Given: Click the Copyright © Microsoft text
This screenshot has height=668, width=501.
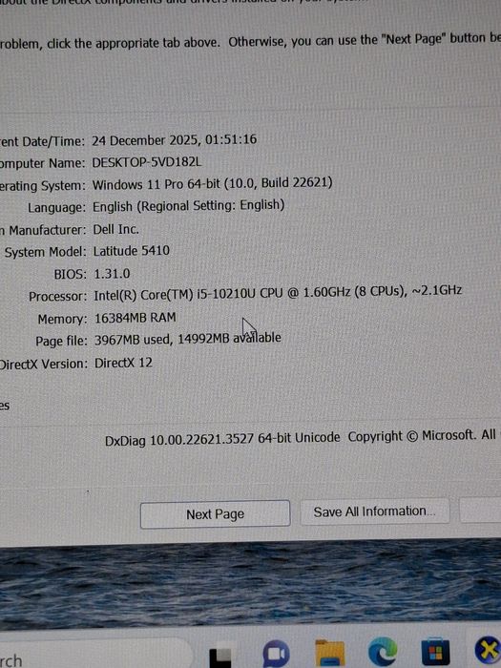Looking at the screenshot, I should pos(411,436).
